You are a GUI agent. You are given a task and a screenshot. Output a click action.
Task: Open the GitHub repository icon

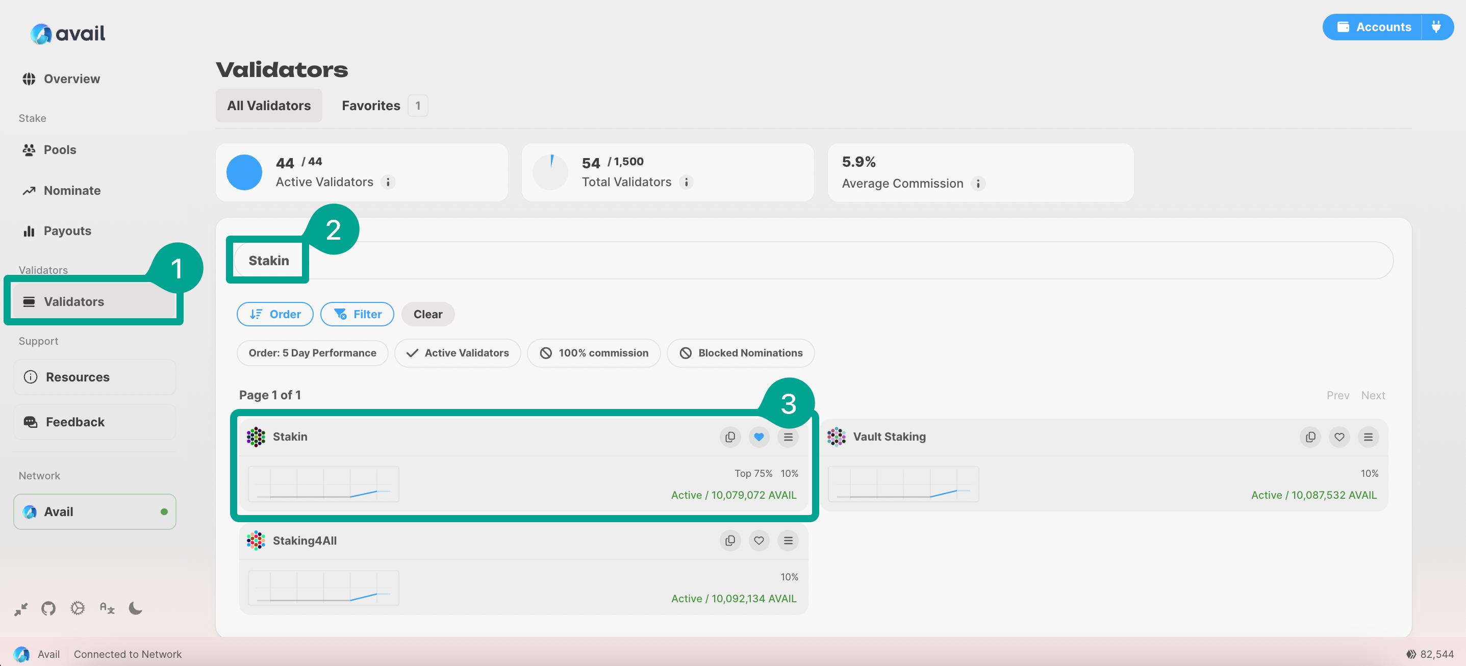48,609
